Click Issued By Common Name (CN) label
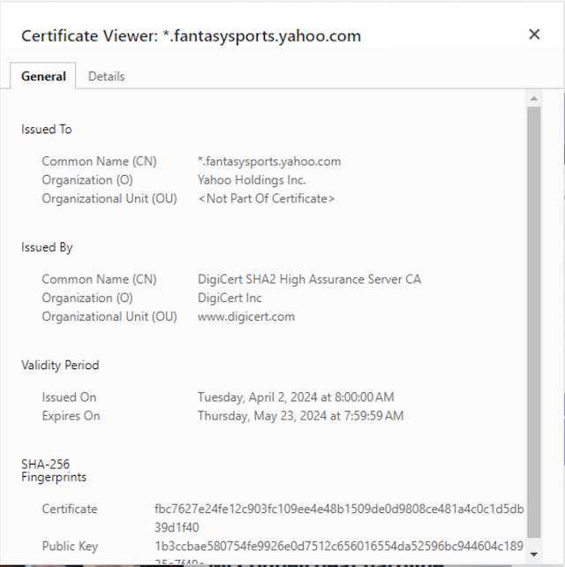This screenshot has width=565, height=567. pyautogui.click(x=99, y=279)
